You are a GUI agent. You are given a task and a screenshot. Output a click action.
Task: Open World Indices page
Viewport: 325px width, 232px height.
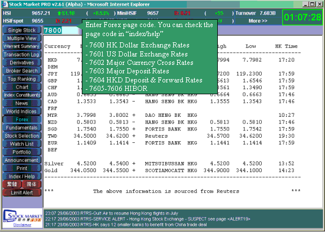click(22, 112)
